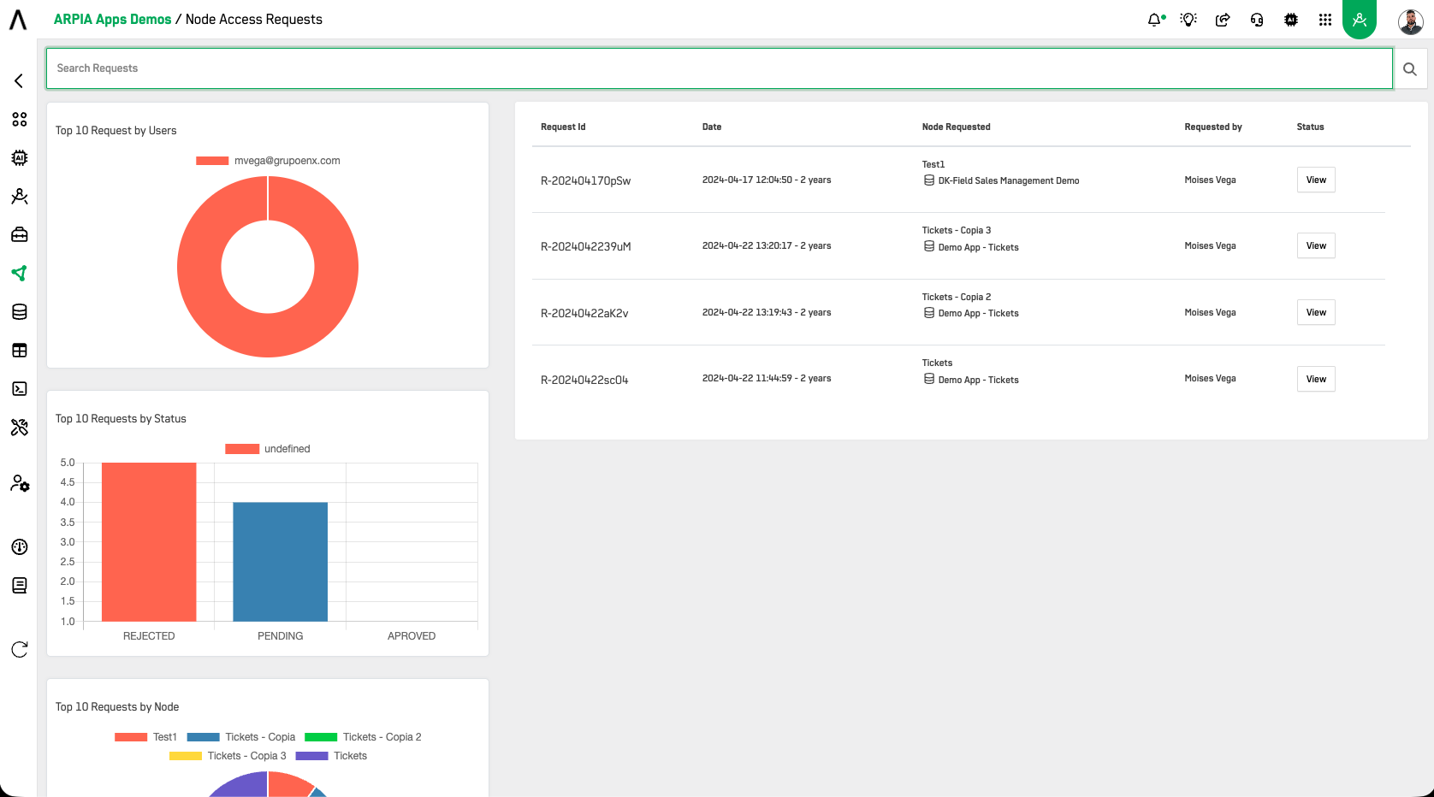View request R-20240422sc04

1316,379
